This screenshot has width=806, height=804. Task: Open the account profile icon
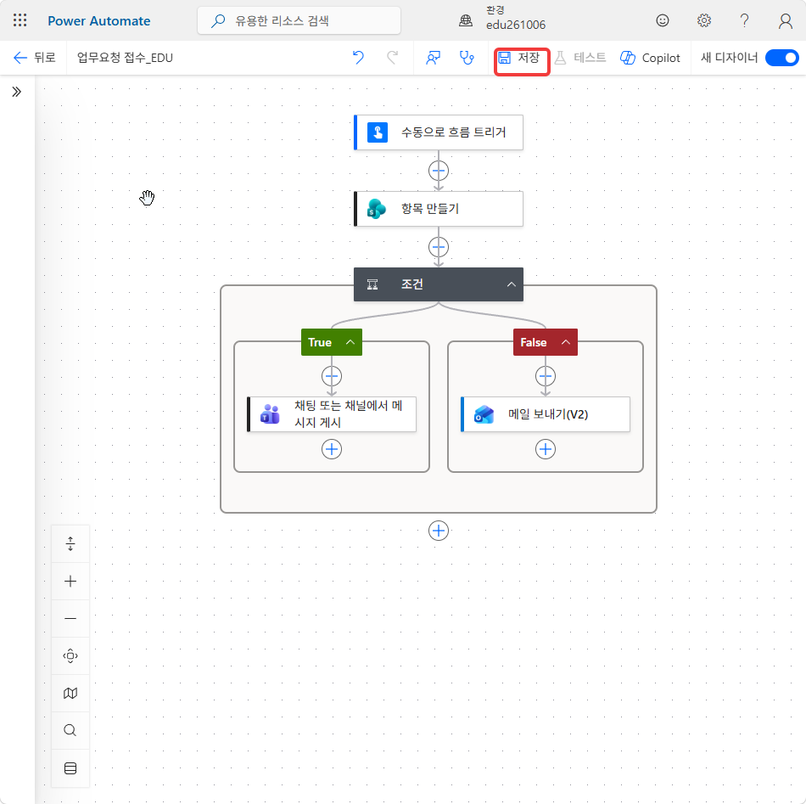785,20
